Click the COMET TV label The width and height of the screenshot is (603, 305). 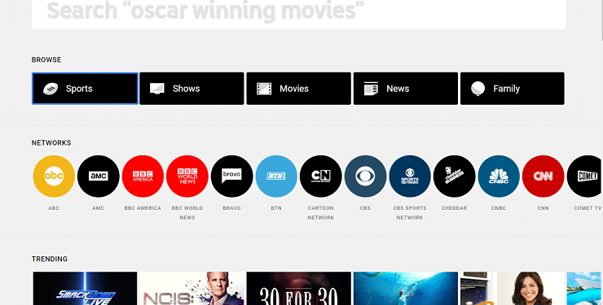tap(588, 208)
